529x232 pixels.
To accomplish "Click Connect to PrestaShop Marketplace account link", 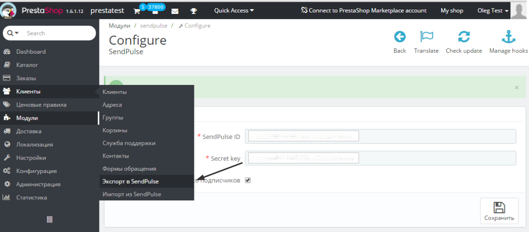I will [x=364, y=11].
